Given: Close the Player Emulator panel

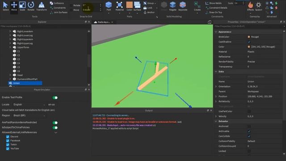Looking at the screenshot, I should 89,89.
